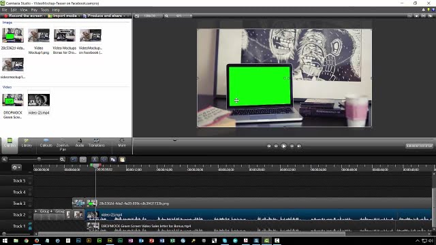The image size is (436, 245).
Task: Toggle Track 3 visibility eye
Action: pos(30,201)
